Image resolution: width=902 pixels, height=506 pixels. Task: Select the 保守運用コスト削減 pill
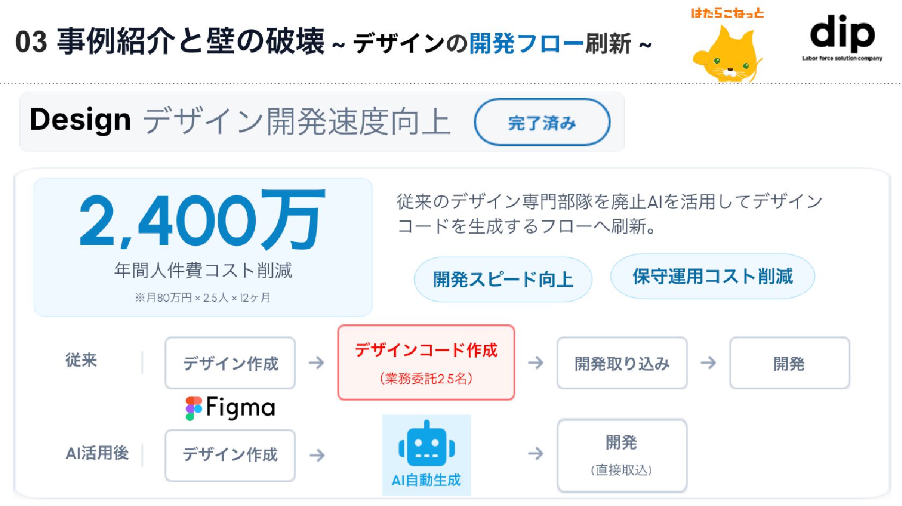pos(713,276)
